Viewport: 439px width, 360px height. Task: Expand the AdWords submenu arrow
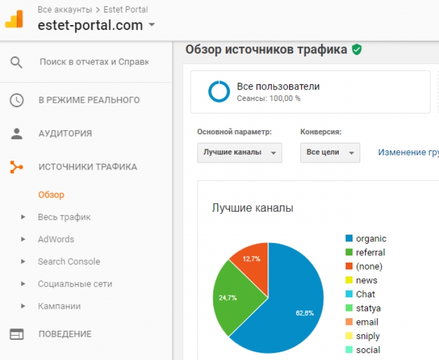point(23,239)
